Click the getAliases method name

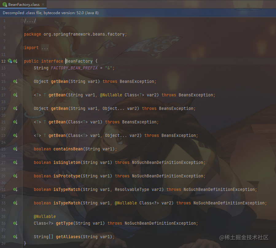[x=68, y=237]
